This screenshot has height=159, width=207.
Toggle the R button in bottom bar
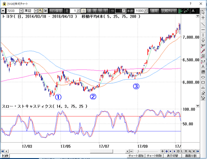[x=186, y=151]
